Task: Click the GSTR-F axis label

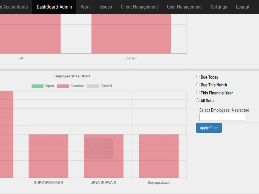Action: point(131,58)
